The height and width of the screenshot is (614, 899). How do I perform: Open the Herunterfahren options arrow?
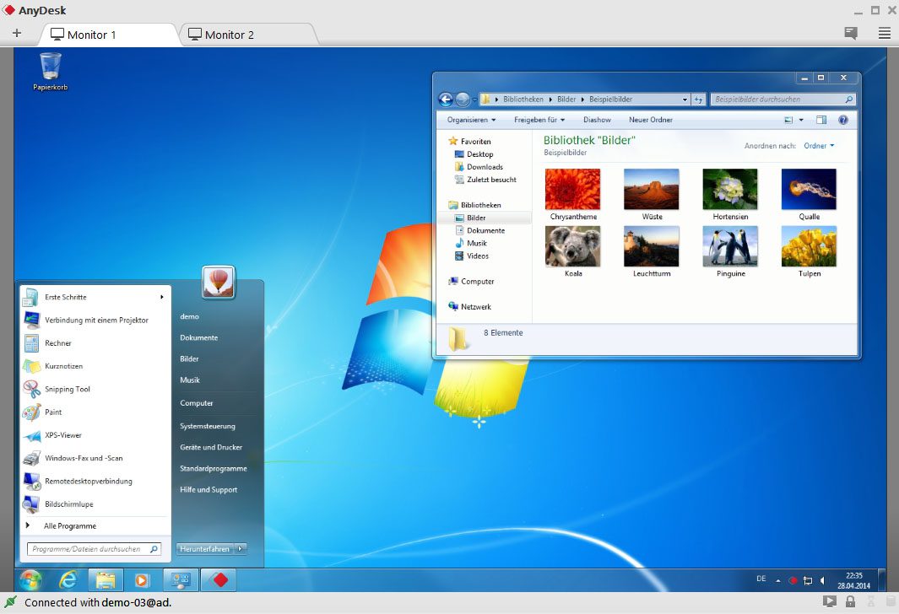[239, 548]
